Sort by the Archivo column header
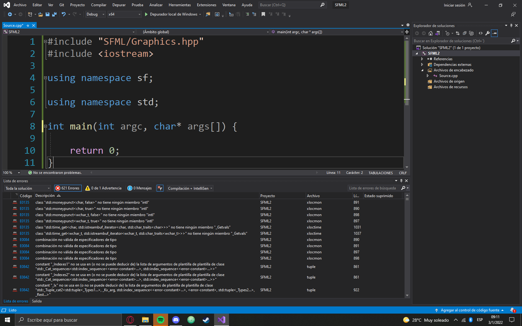Screen dimensions: 522x326 pyautogui.click(x=329, y=196)
